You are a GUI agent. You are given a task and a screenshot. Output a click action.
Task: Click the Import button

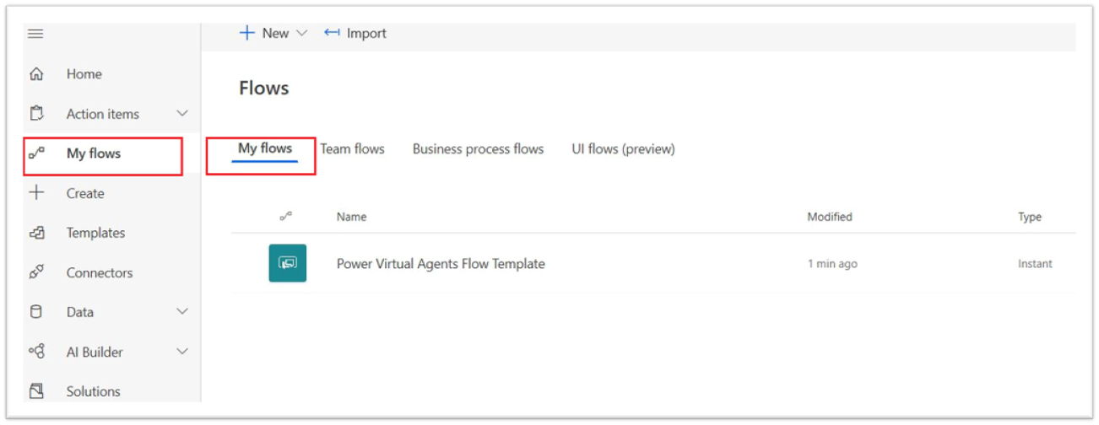[x=355, y=33]
